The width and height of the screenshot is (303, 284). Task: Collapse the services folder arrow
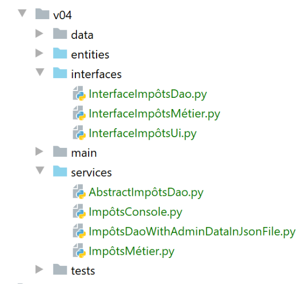click(40, 170)
